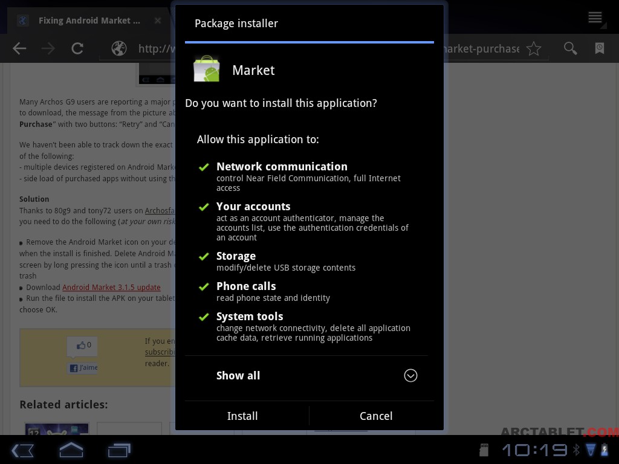This screenshot has height=464, width=619.
Task: Tap the Bluetooth status icon
Action: (x=577, y=449)
